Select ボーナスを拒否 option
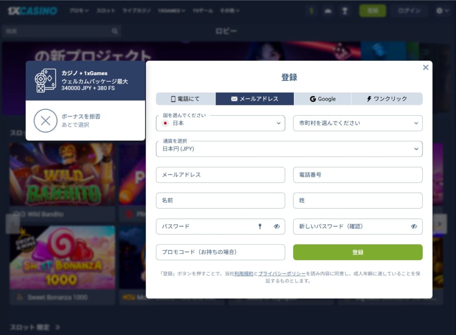 (85, 121)
